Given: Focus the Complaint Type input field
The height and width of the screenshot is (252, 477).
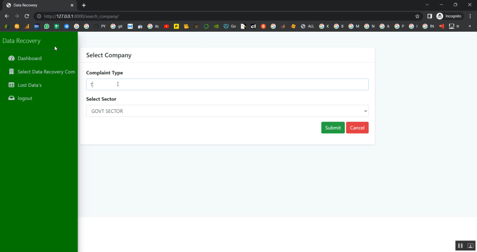Looking at the screenshot, I should (227, 84).
